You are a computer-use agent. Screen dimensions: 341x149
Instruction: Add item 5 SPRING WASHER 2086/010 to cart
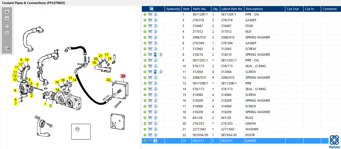click(x=150, y=37)
